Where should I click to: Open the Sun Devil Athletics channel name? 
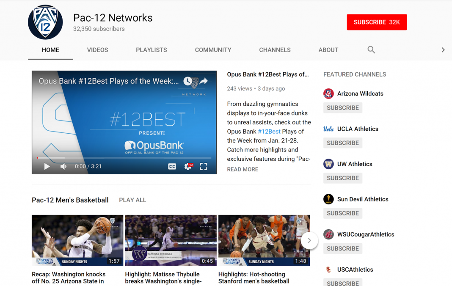point(363,199)
